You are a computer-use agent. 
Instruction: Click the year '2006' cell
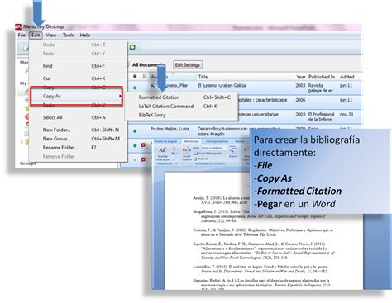click(x=300, y=100)
